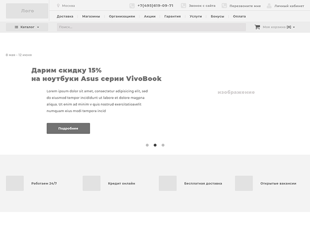Click the Lorem ipsum paragraph on the banner
This screenshot has height=232, width=310.
[97, 101]
